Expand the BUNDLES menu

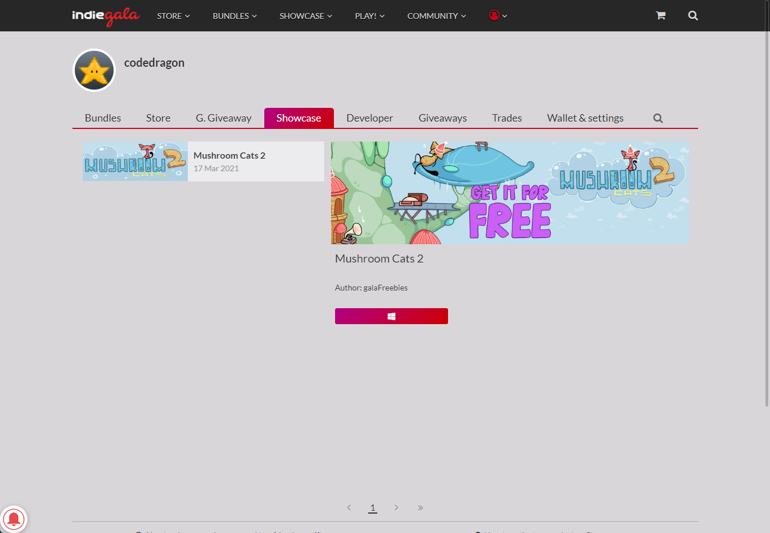click(235, 16)
